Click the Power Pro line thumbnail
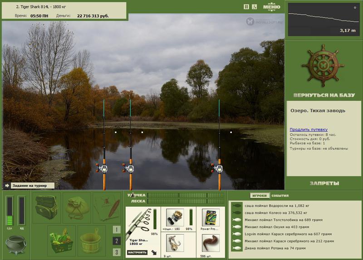The image size is (363, 260). 211,217
